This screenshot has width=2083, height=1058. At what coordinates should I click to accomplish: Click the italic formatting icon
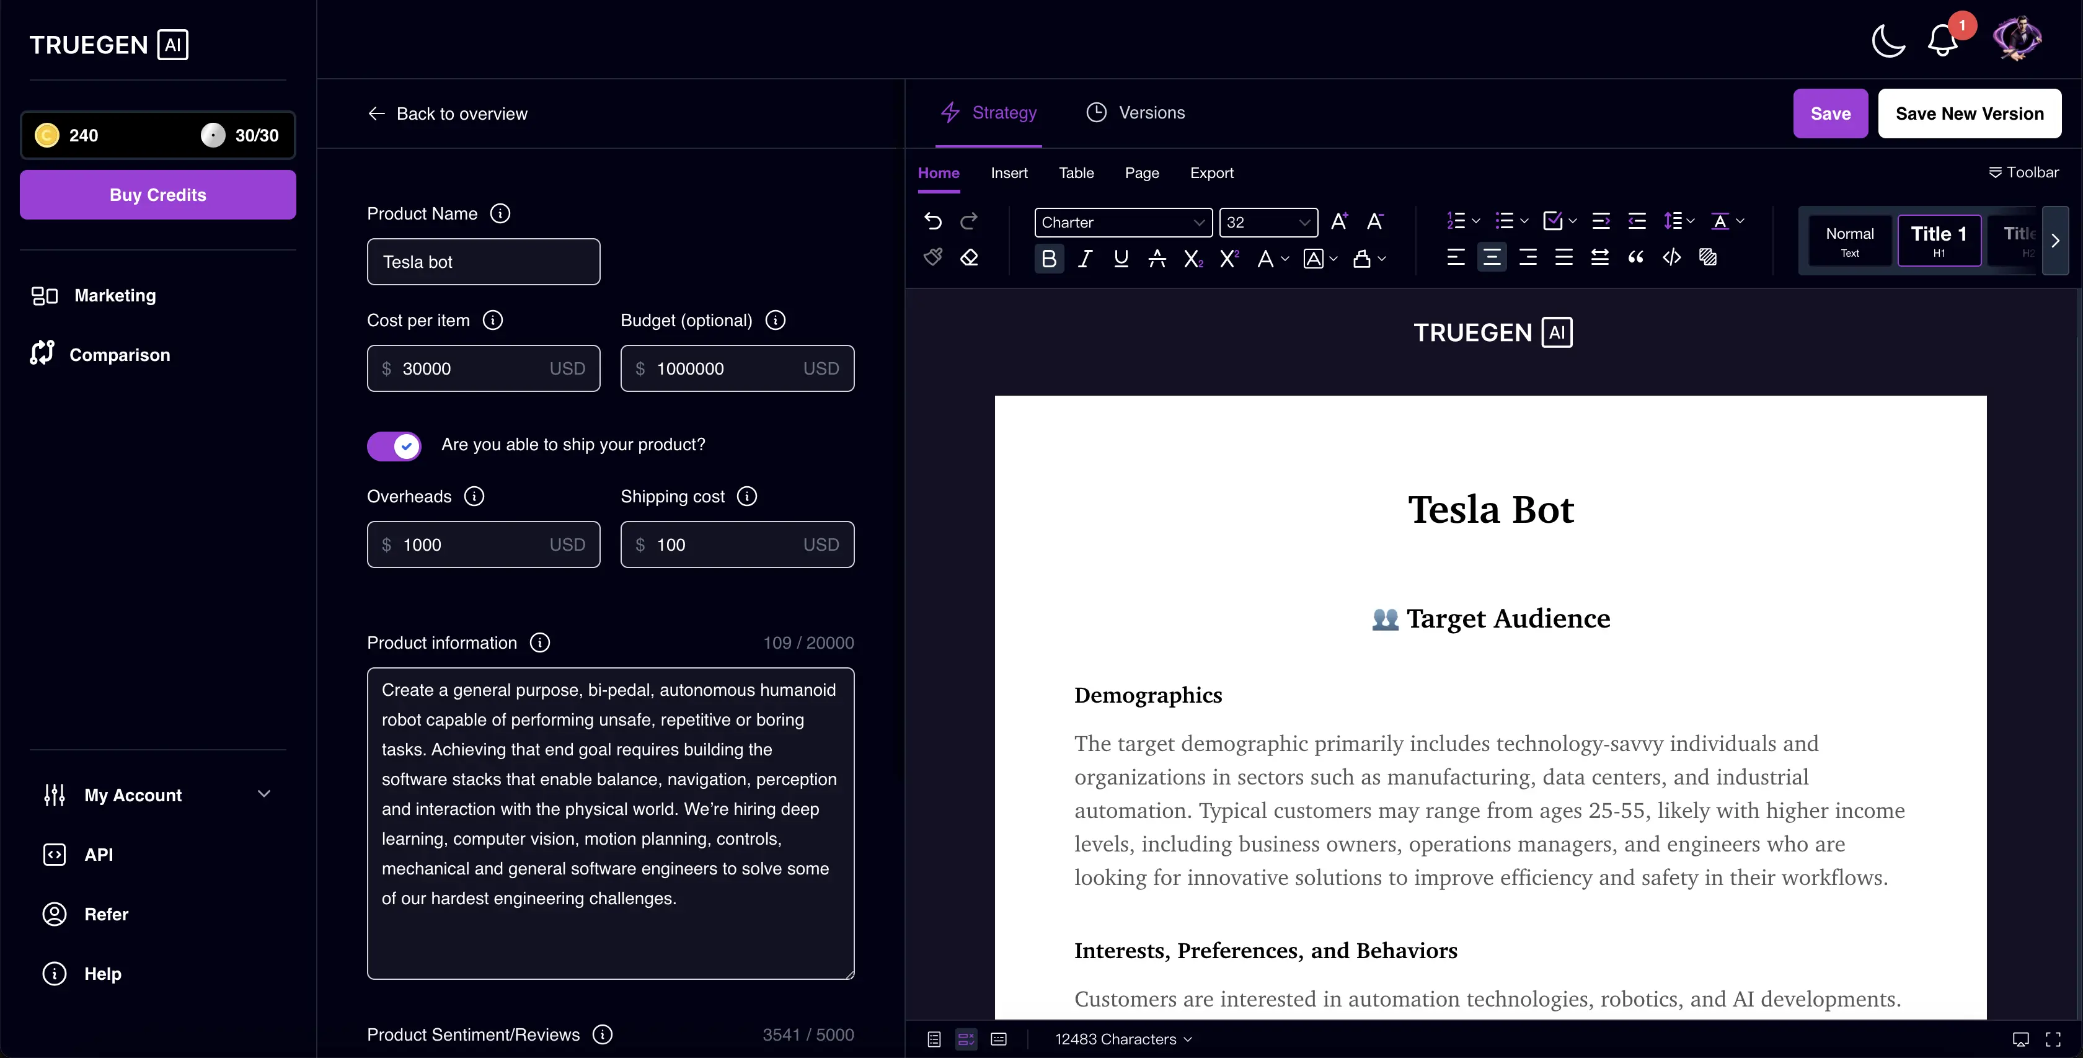(x=1085, y=258)
